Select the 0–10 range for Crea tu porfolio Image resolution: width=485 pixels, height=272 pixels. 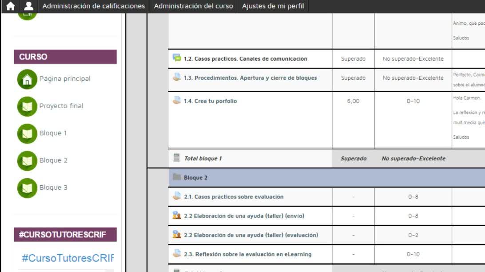click(x=413, y=101)
